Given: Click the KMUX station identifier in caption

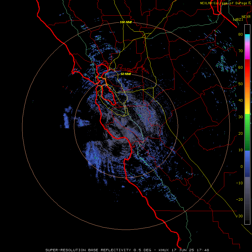Looking at the screenshot, I should tap(165, 250).
